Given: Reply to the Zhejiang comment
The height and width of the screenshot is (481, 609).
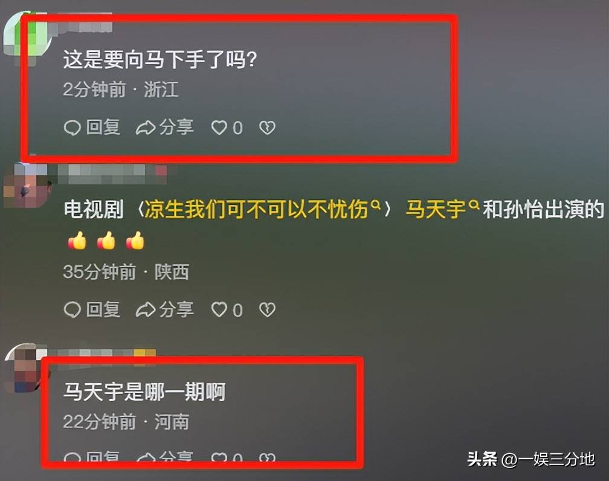Looking at the screenshot, I should point(92,128).
